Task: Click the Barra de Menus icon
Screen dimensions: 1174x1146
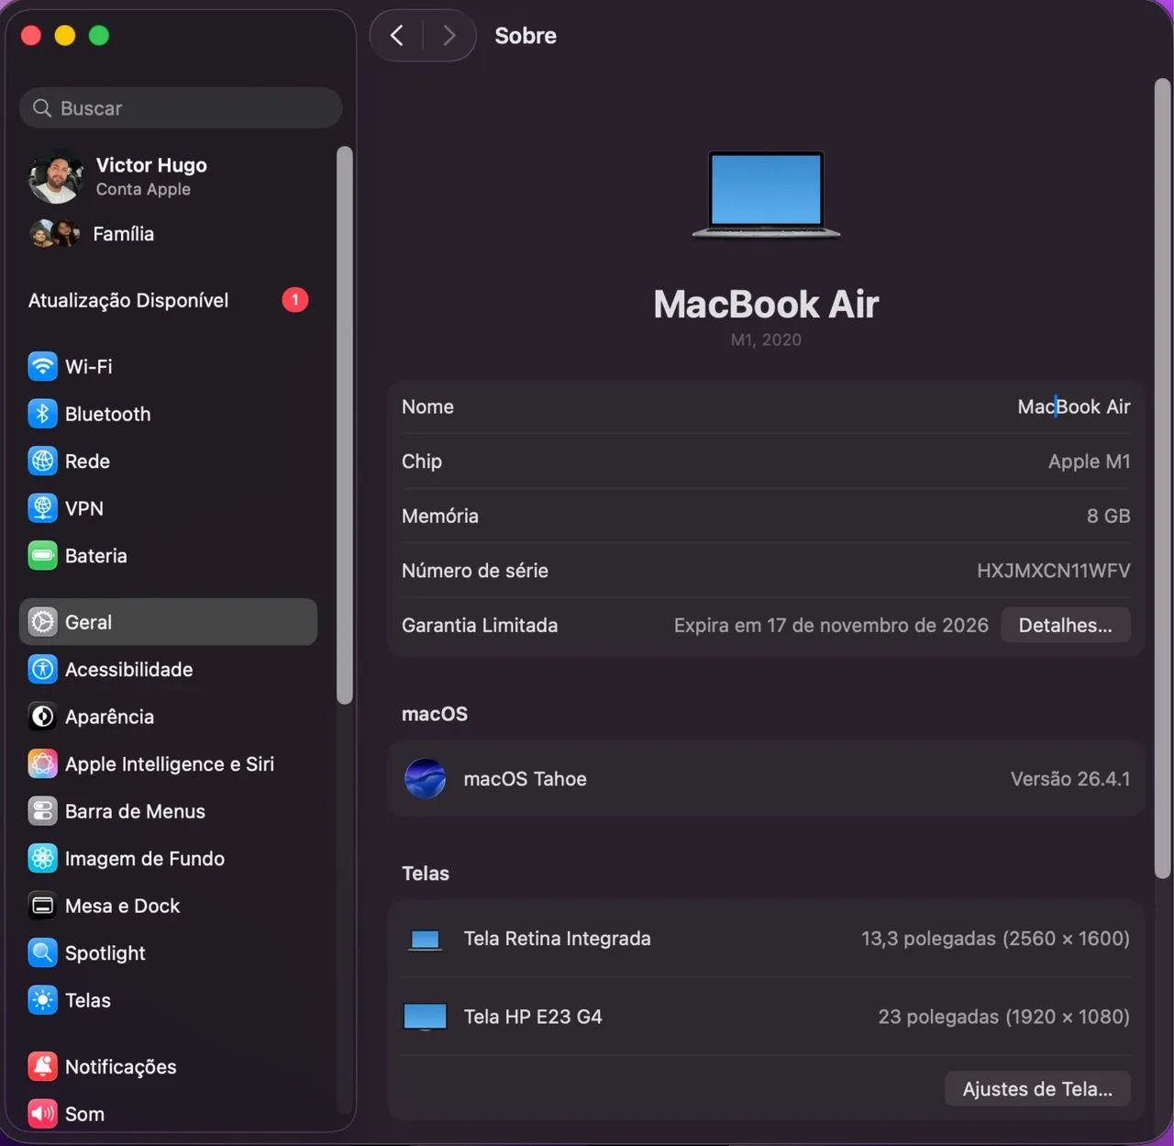Action: point(42,811)
